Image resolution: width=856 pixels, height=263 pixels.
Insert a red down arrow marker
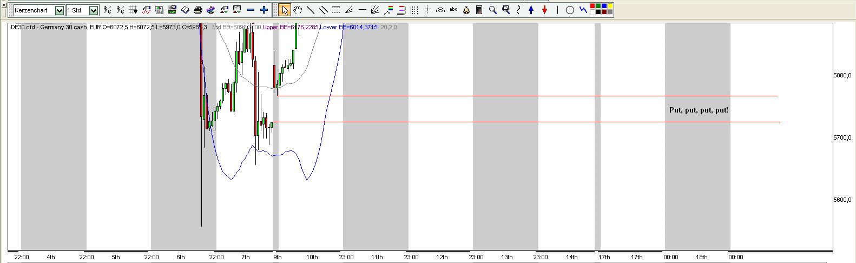[x=544, y=10]
